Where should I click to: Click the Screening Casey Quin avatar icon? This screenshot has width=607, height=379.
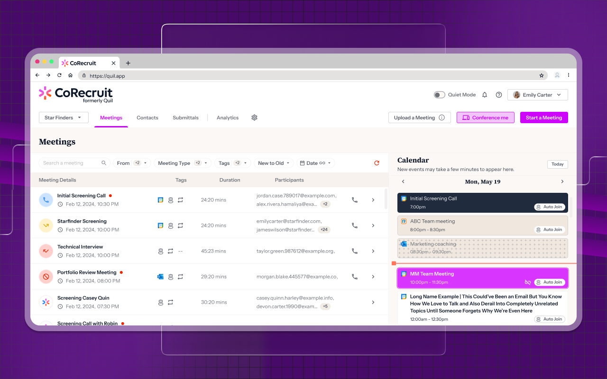click(46, 302)
